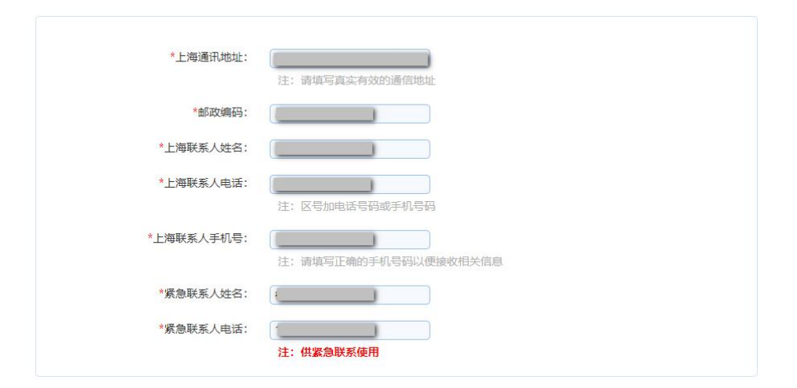Click into the 上海联系人电话 field
797x388 pixels.
pos(350,184)
